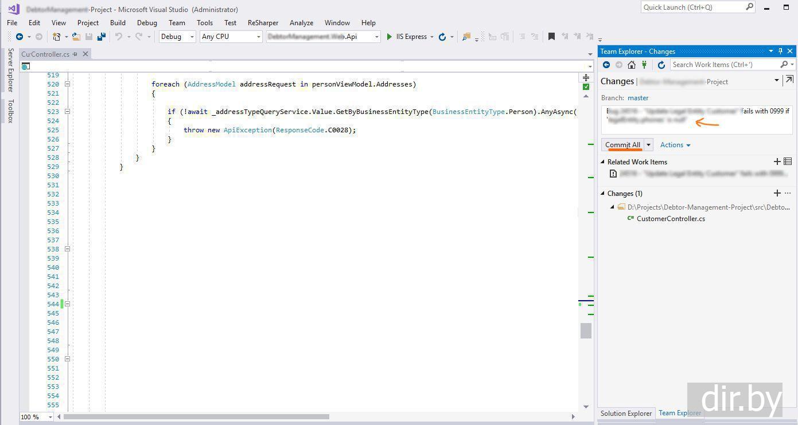Screen dimensions: 798x425
Task: Toggle pin on the CustomerController.cs tab
Action: click(x=75, y=54)
